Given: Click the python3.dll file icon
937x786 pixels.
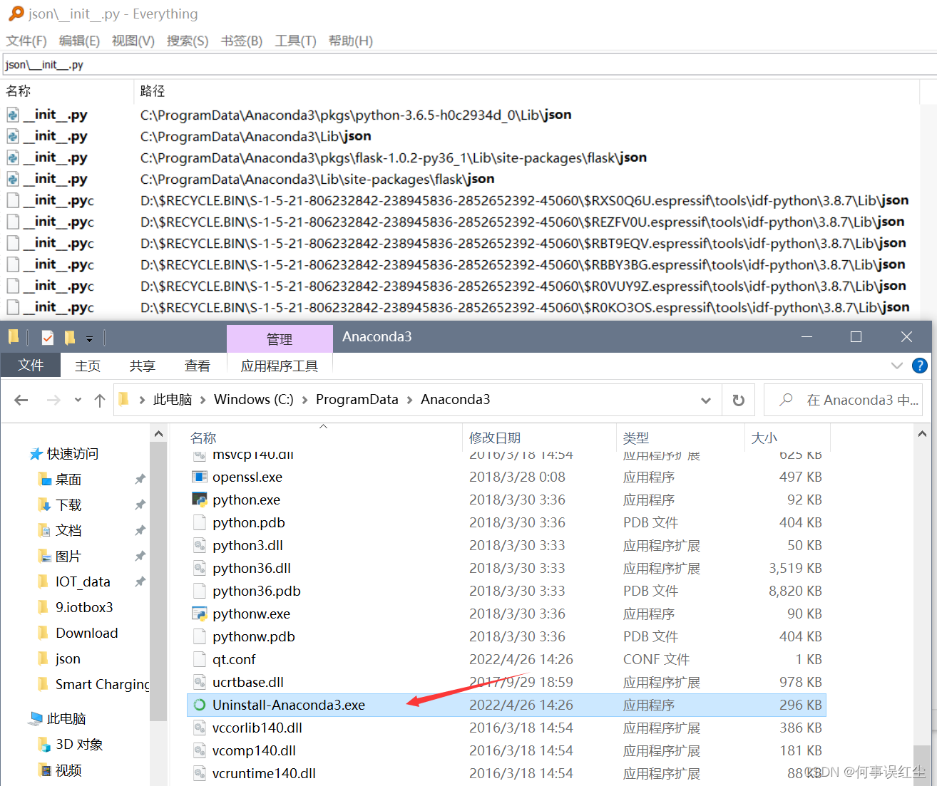Looking at the screenshot, I should click(200, 545).
